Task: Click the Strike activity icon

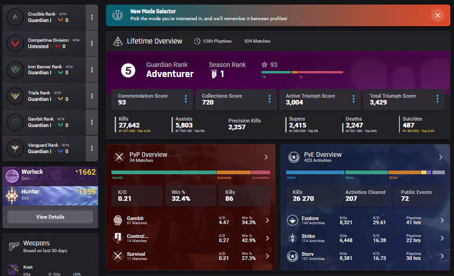Action: click(293, 238)
